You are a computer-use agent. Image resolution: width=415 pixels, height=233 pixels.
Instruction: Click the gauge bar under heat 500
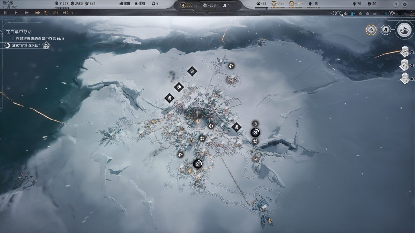[186, 9]
